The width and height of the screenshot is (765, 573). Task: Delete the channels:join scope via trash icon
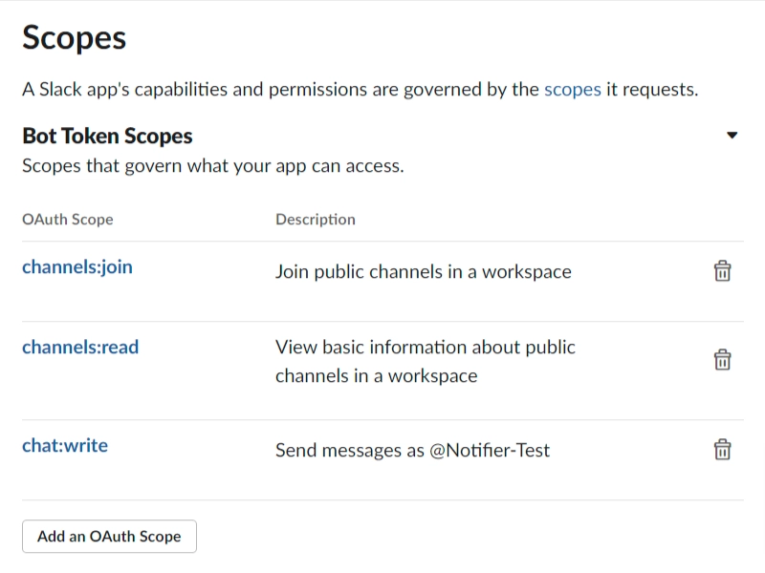723,271
